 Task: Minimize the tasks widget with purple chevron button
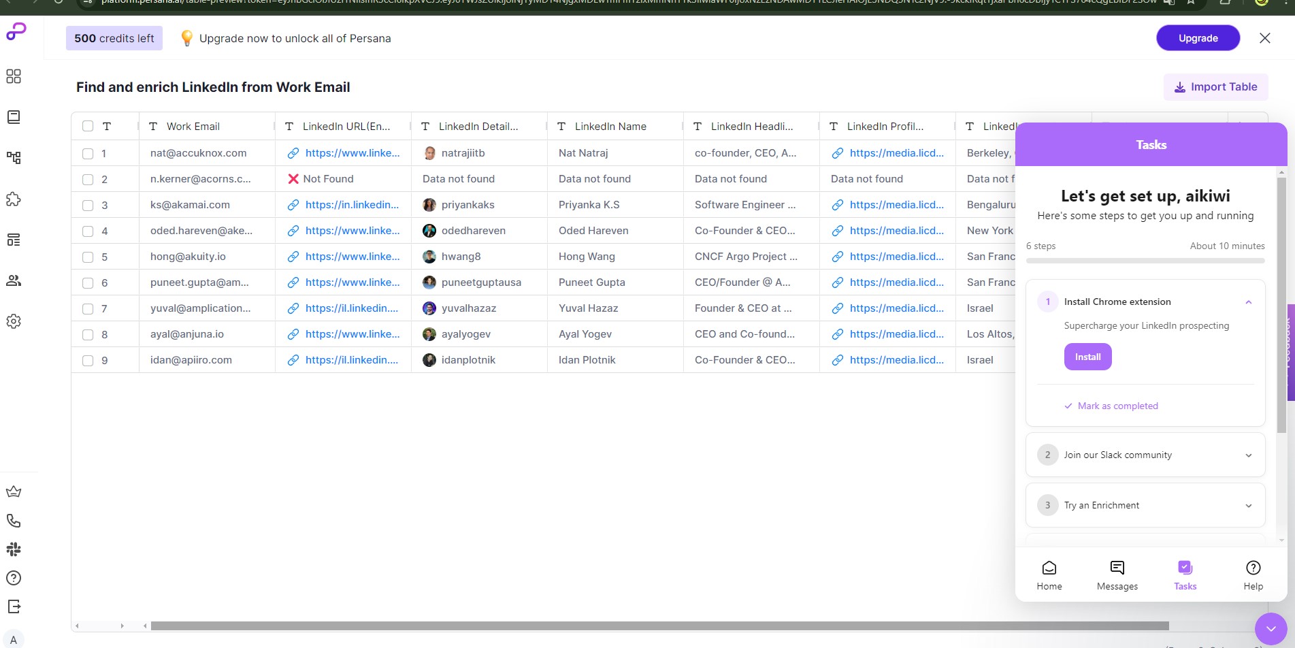(1271, 629)
